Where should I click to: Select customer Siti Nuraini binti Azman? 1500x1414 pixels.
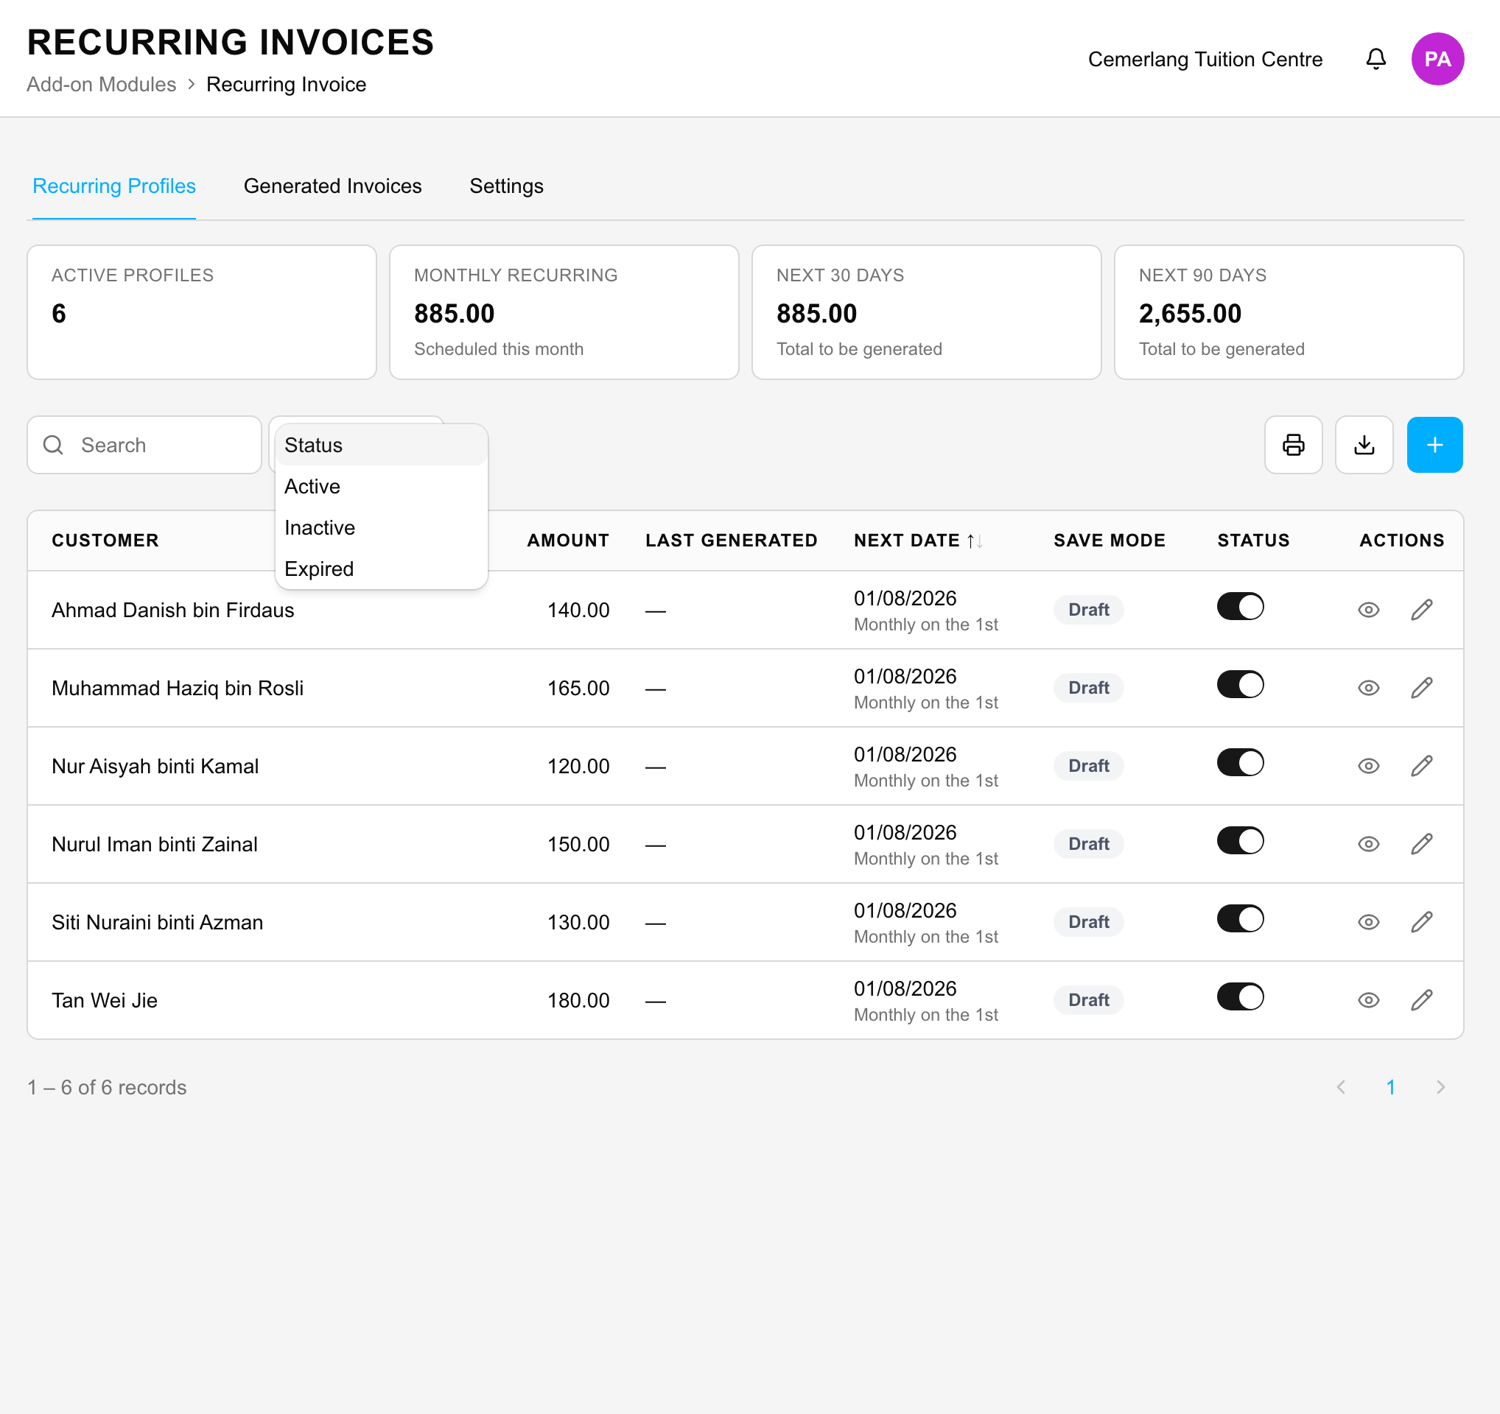(157, 922)
